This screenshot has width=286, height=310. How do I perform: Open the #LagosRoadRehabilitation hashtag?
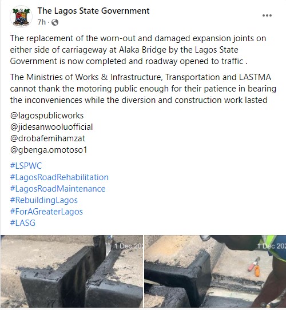click(59, 177)
